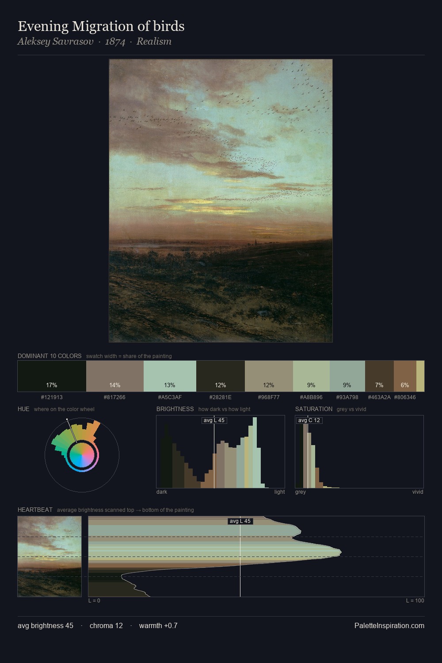Screen dimensions: 442x663
Task: Click the "swatch width = share of the painting" note
Action: (x=129, y=356)
